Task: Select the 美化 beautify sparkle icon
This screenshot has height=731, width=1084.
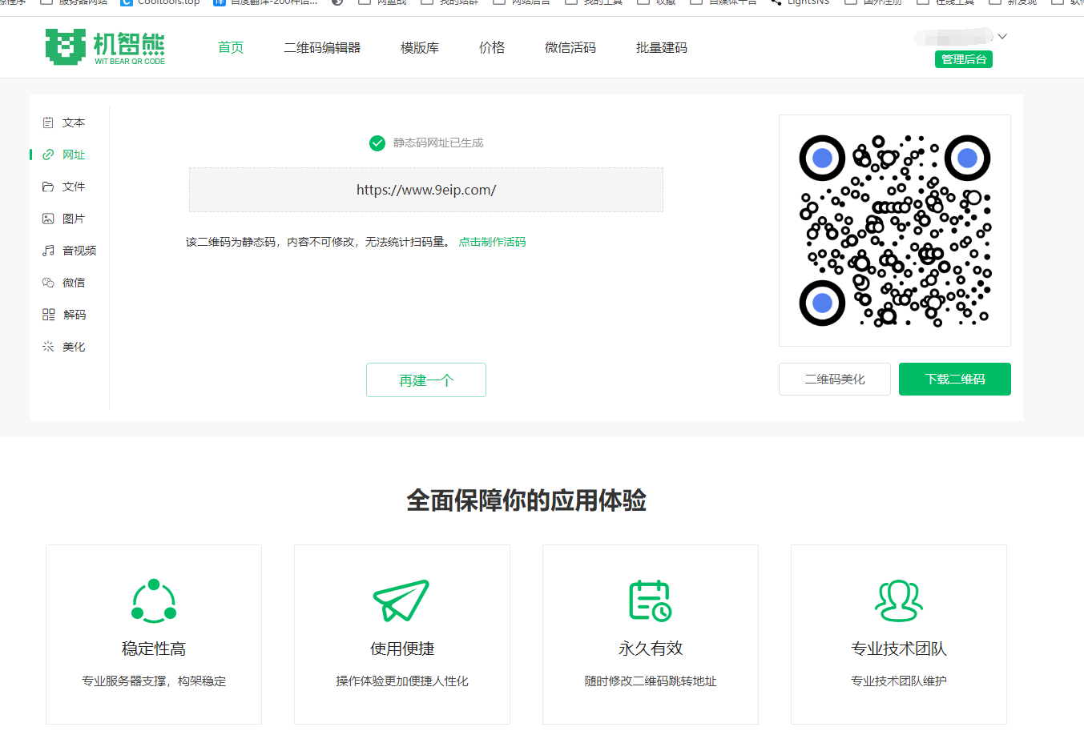Action: 48,347
